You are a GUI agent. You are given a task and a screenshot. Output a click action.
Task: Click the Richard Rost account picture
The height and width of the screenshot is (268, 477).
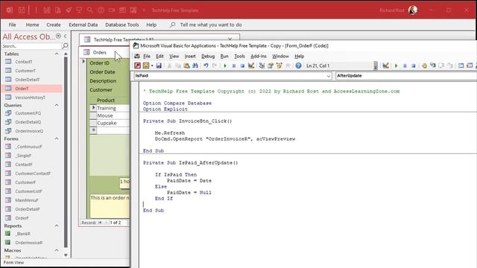(x=413, y=10)
